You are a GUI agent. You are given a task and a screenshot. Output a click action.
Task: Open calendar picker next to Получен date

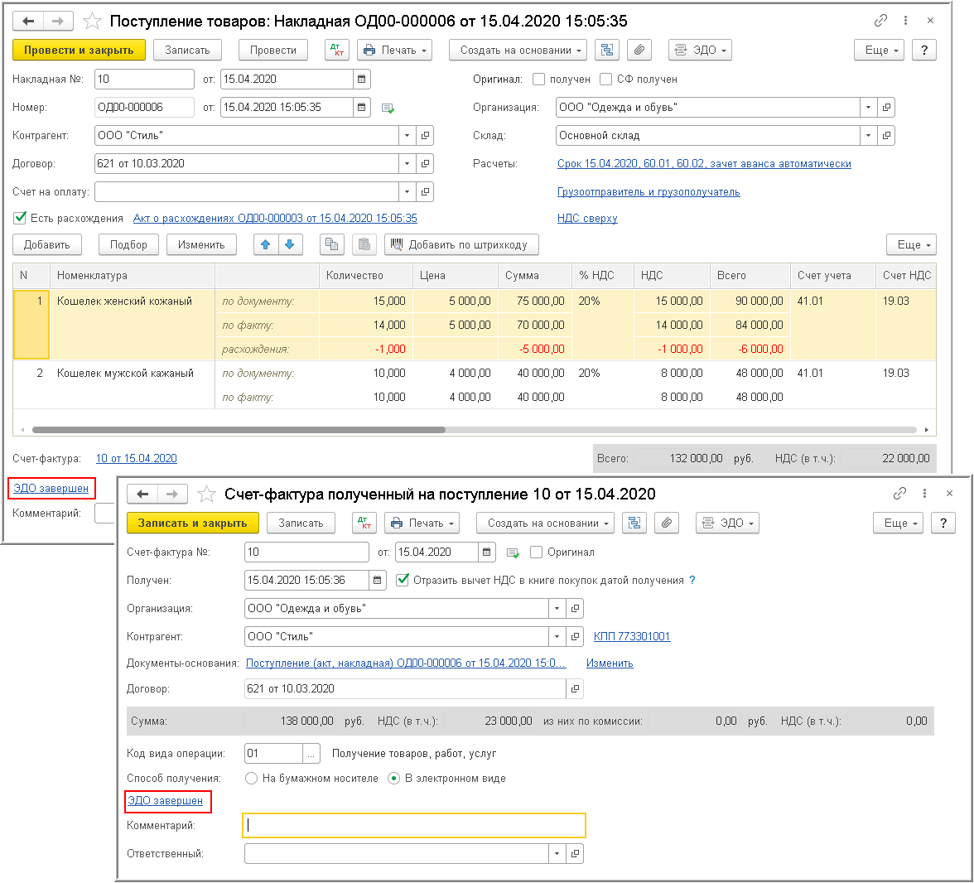(377, 581)
